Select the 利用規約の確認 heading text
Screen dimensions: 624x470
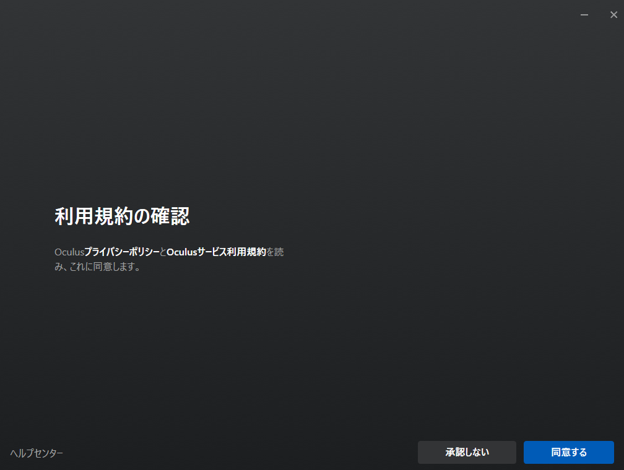point(122,216)
